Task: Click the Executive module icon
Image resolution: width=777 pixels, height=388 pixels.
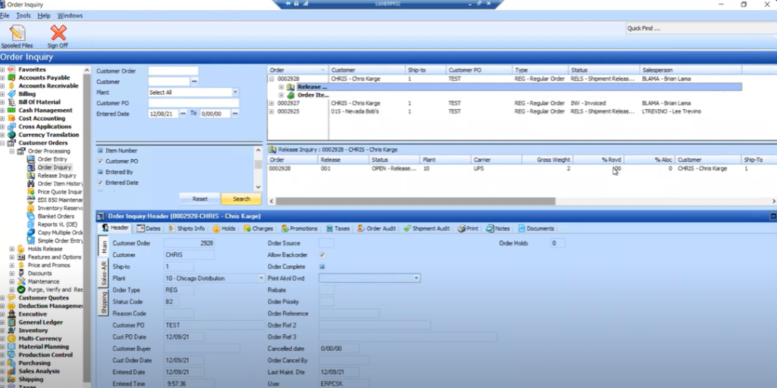Action: (11, 314)
